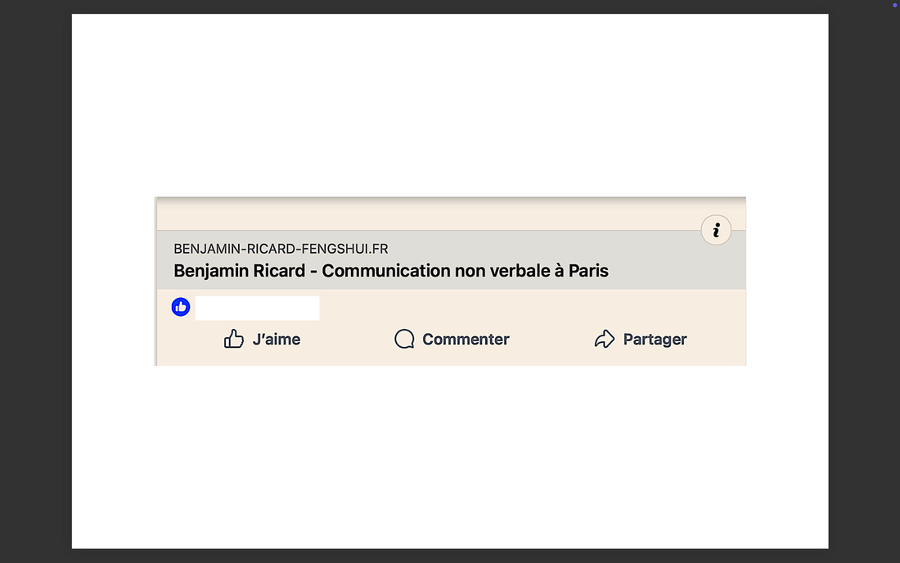Click the blue thumbs-up reaction badge
900x563 pixels.
pos(181,307)
